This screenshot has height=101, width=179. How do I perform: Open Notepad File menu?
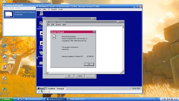[x=48, y=25]
